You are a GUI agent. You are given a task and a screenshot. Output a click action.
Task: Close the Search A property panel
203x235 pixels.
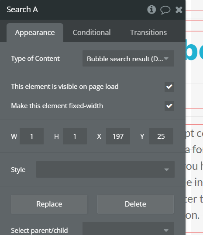click(x=179, y=10)
